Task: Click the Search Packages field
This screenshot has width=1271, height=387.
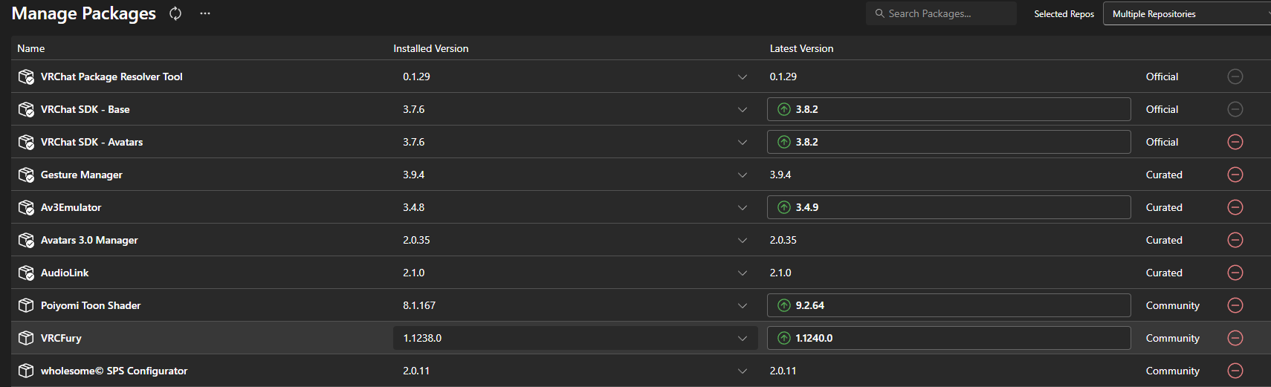Action: tap(941, 13)
